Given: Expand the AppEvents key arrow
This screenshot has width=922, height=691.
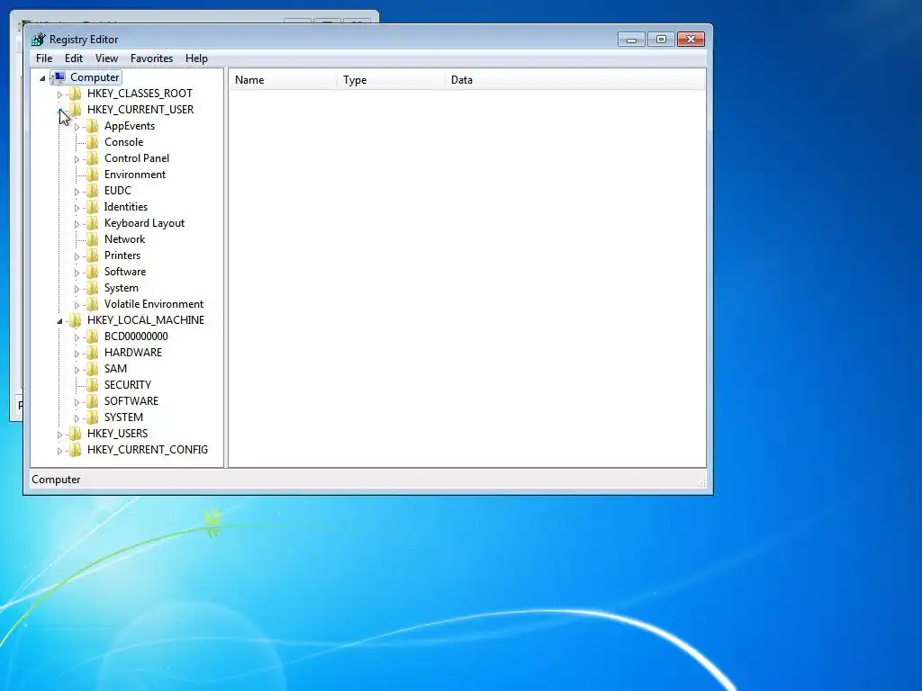Looking at the screenshot, I should pyautogui.click(x=77, y=127).
